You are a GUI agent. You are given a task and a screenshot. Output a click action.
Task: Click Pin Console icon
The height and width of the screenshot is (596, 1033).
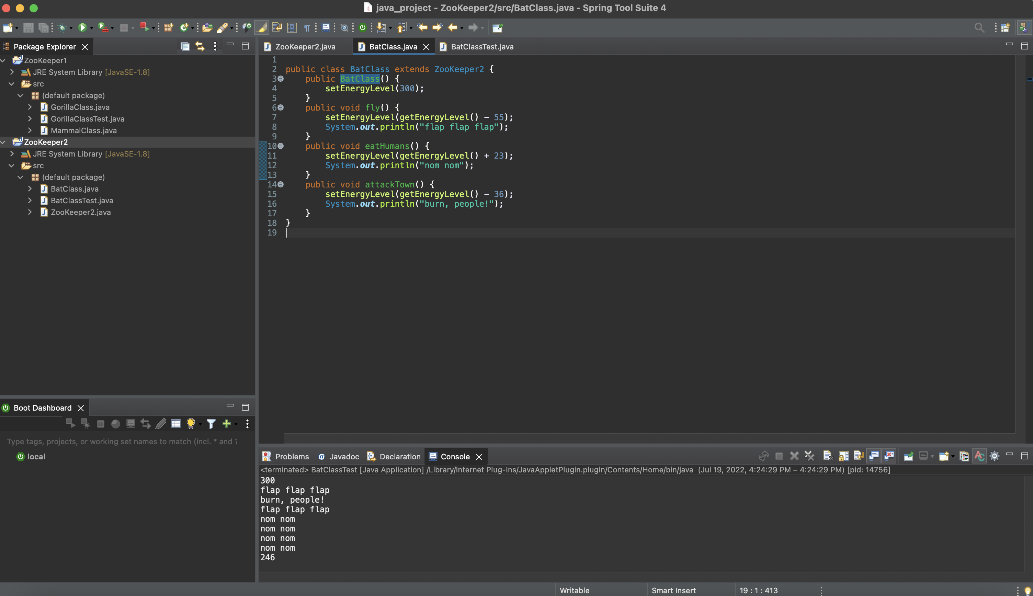tap(908, 456)
